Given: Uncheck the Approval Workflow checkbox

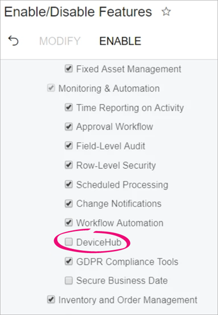Looking at the screenshot, I should [69, 127].
